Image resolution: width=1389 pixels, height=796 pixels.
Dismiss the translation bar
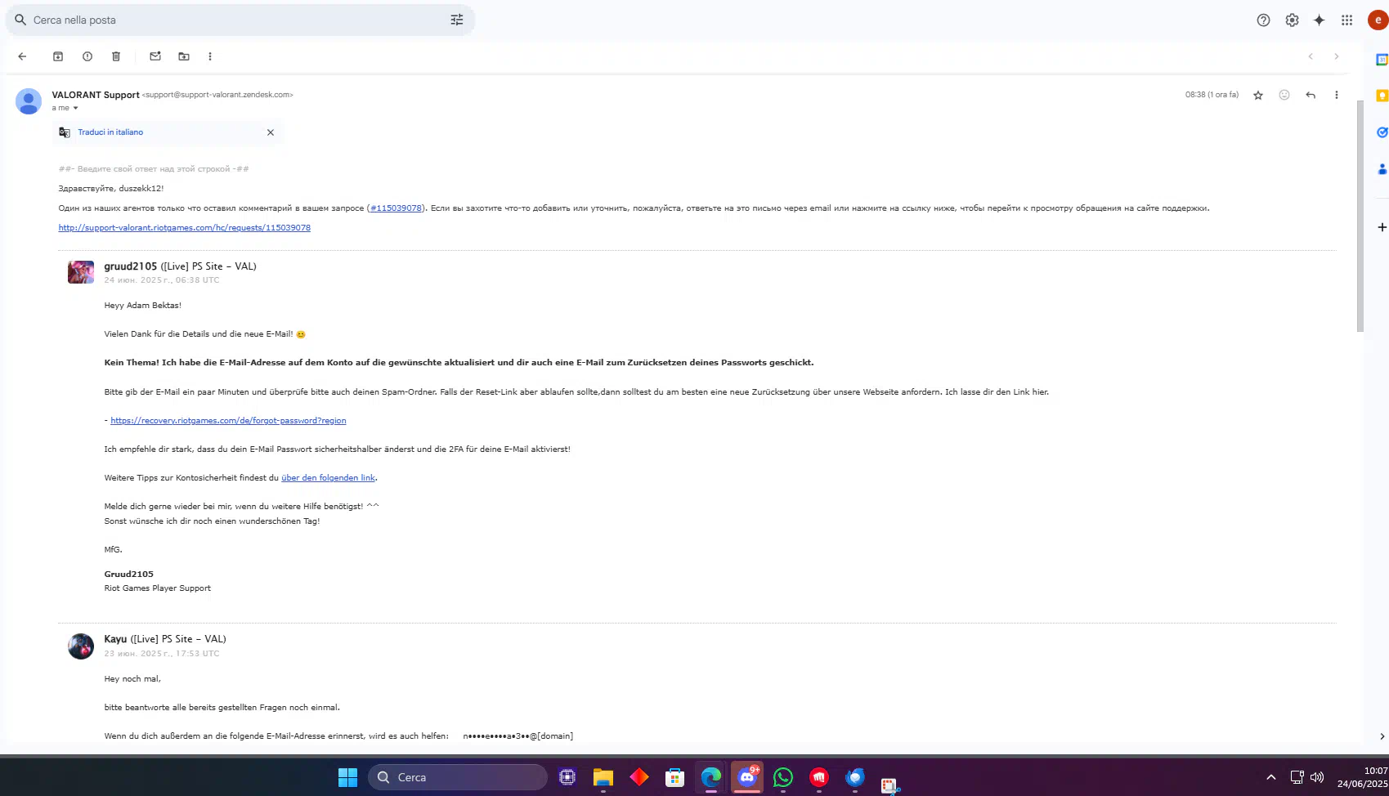(271, 132)
